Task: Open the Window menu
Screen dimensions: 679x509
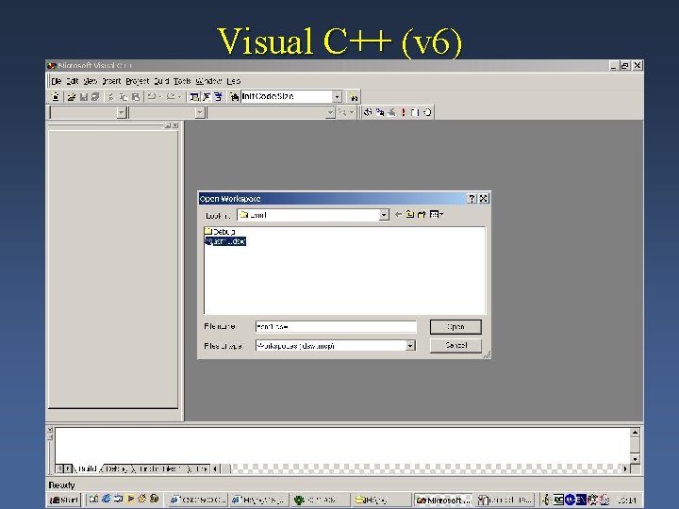Action: point(208,81)
